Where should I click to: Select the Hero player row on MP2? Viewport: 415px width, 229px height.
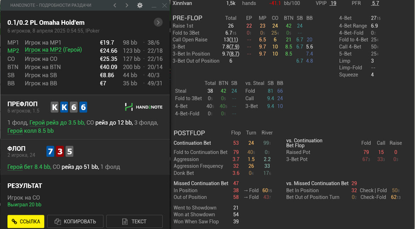(85, 50)
